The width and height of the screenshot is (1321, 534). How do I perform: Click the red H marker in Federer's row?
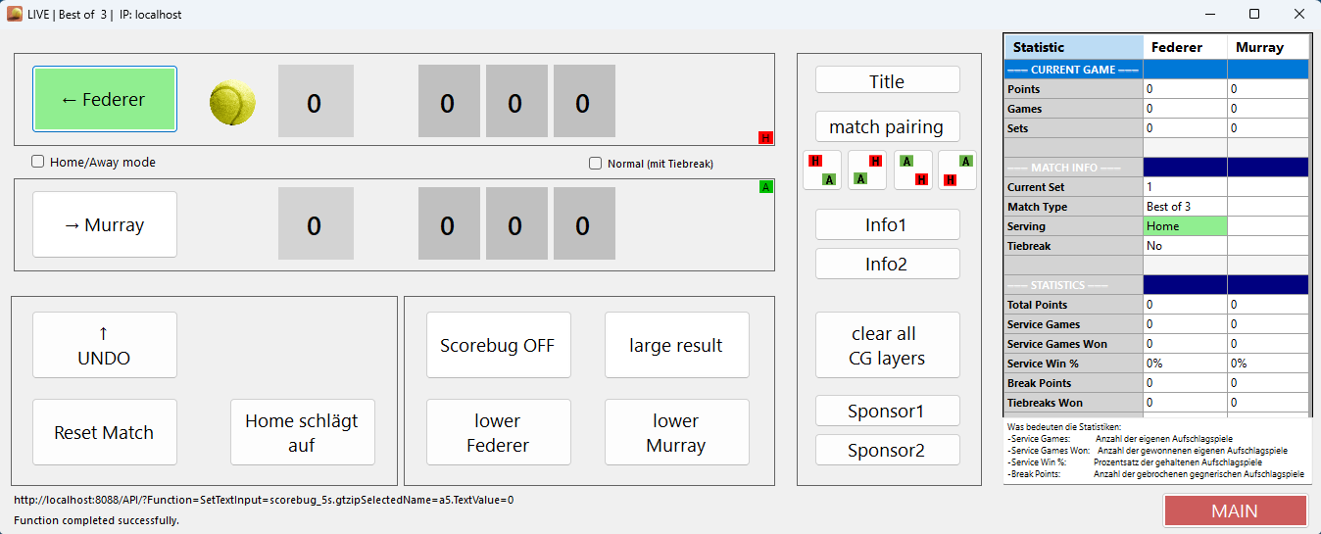[766, 137]
